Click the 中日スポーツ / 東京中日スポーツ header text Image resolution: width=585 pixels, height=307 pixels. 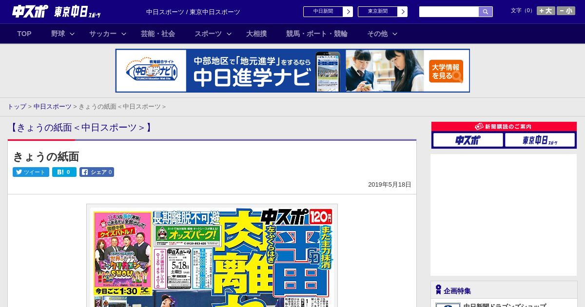pos(193,12)
